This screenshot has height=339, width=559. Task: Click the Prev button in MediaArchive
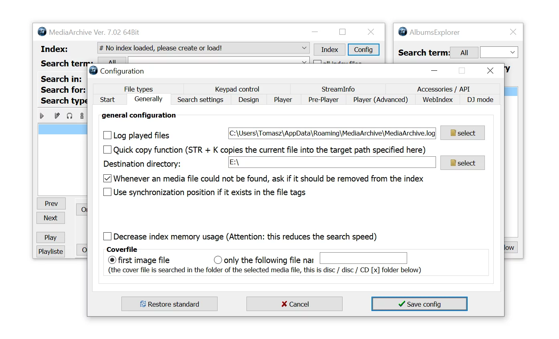click(x=51, y=203)
